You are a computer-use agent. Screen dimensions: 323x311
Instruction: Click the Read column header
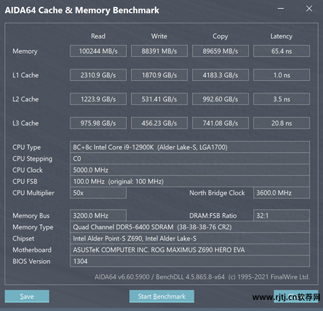[98, 36]
